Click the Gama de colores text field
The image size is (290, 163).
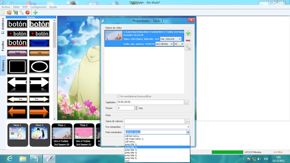pyautogui.click(x=155, y=121)
